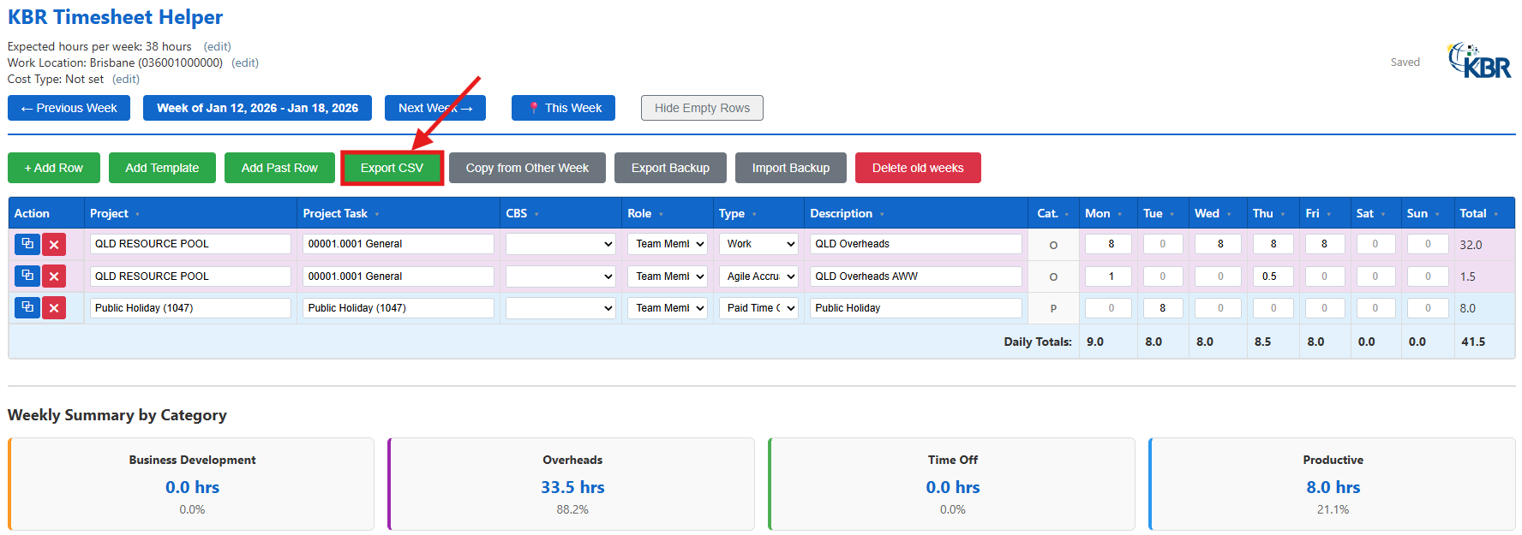The height and width of the screenshot is (535, 1522).
Task: Toggle Hide Empty Rows
Action: point(702,108)
